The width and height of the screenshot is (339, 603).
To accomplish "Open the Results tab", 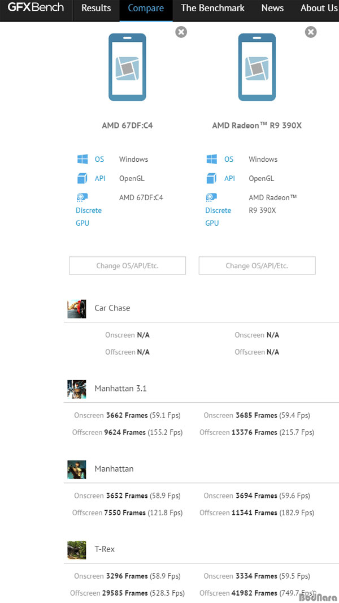I will (x=96, y=8).
